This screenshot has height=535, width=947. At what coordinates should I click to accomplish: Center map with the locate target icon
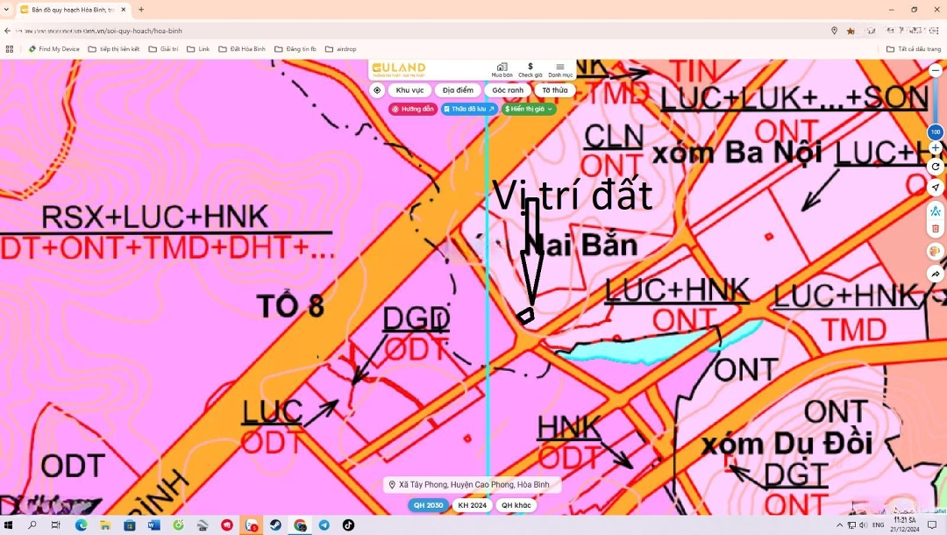pyautogui.click(x=377, y=90)
